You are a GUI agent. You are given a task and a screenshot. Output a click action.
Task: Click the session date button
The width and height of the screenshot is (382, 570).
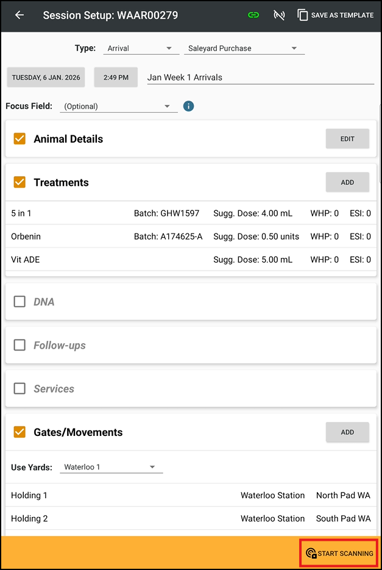coord(46,77)
